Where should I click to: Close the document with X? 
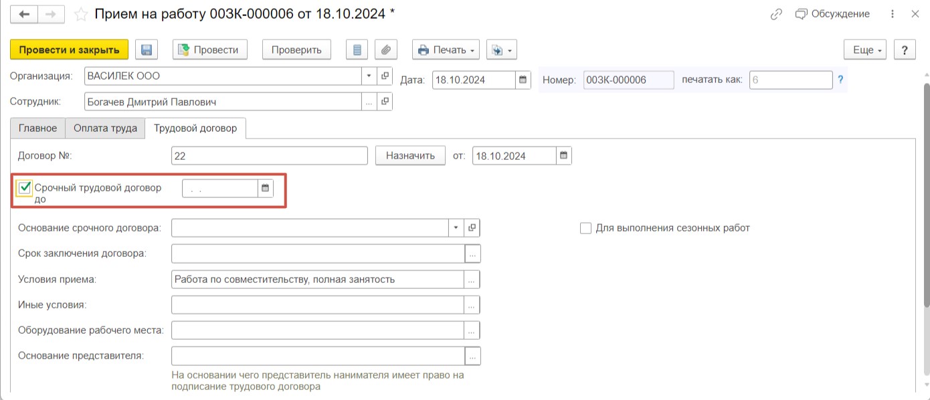(915, 14)
